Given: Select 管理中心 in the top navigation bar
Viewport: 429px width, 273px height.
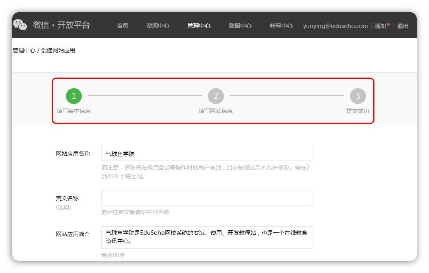Looking at the screenshot, I should click(199, 26).
